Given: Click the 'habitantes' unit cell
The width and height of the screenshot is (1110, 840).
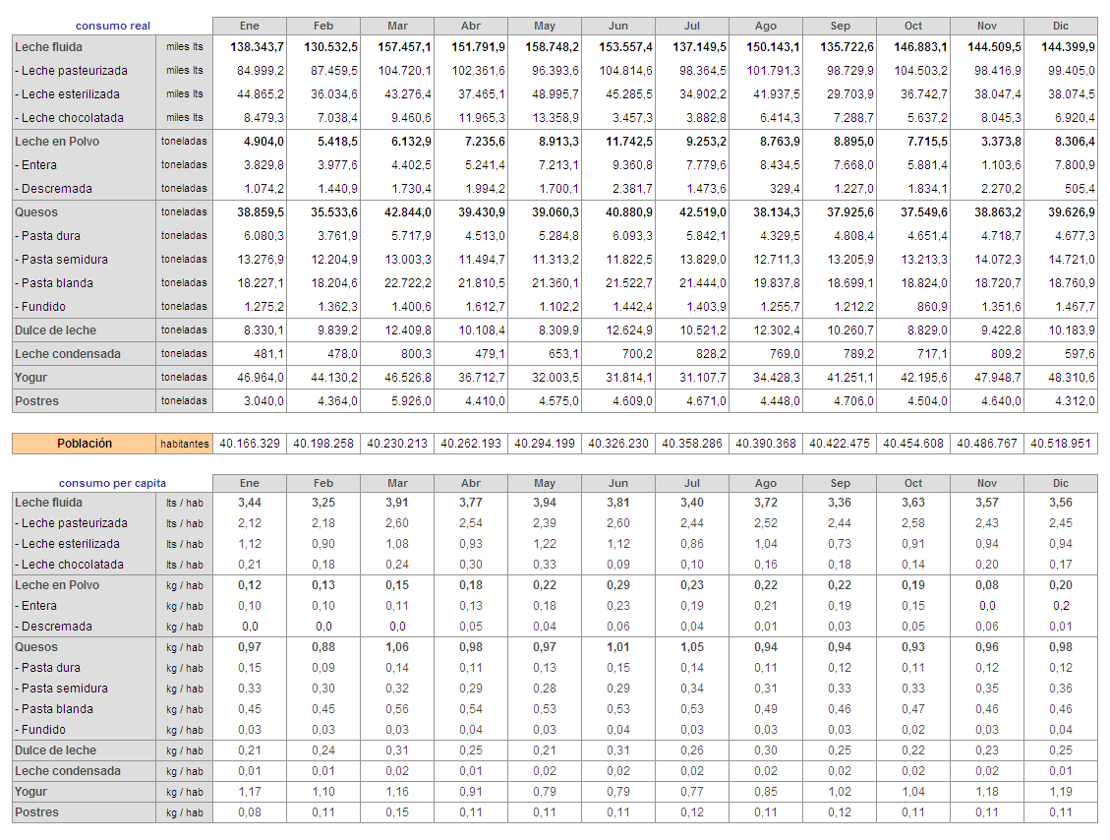Looking at the screenshot, I should (x=184, y=444).
